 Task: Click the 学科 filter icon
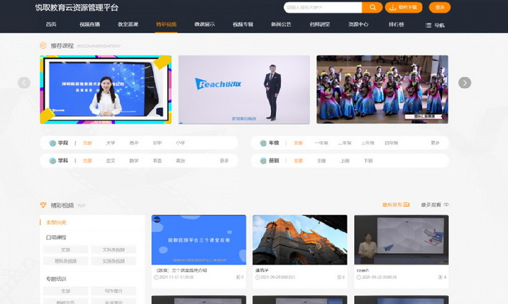[53, 161]
